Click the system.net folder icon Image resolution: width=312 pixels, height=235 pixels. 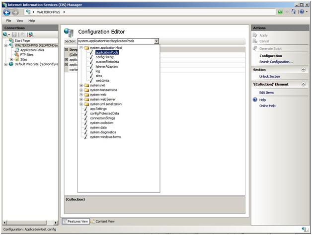pyautogui.click(x=86, y=85)
